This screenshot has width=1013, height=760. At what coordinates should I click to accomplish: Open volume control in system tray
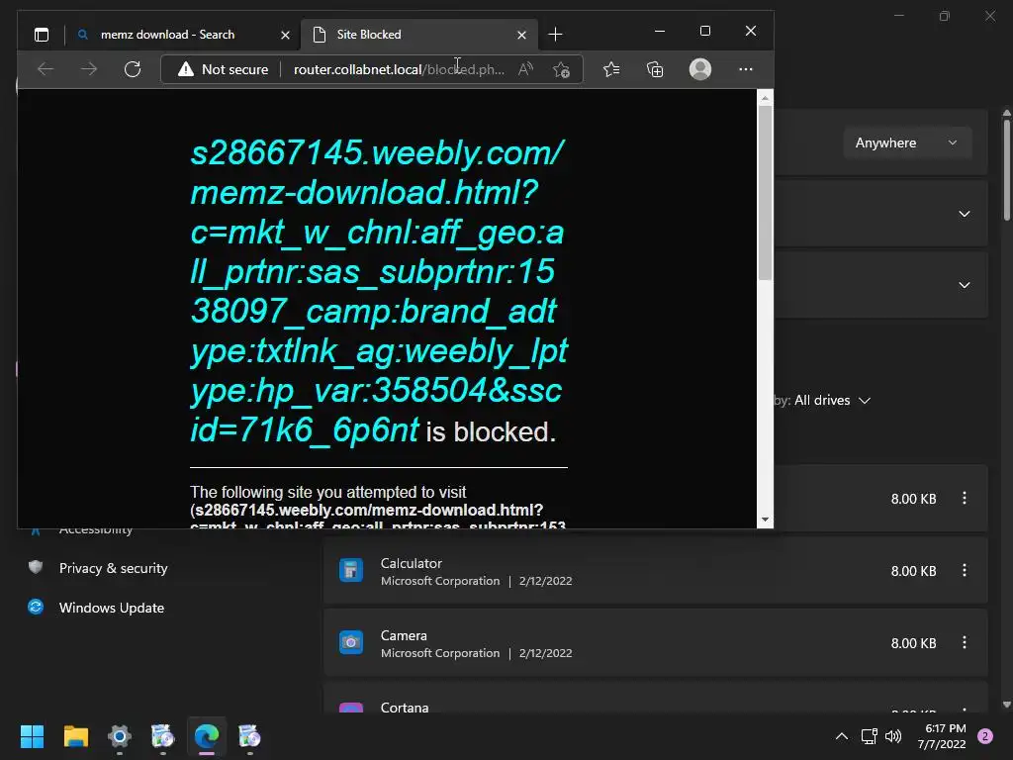(893, 736)
